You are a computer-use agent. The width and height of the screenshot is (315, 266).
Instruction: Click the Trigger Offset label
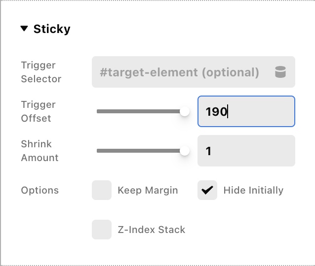pos(39,111)
